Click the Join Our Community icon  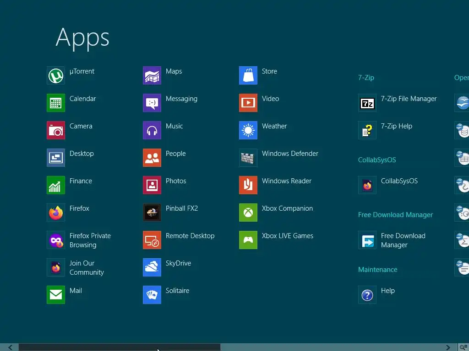56,267
